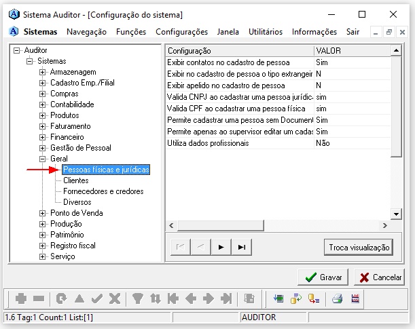The height and width of the screenshot is (329, 415).
Task: Click the green check icon on Gravar
Action: tap(310, 277)
